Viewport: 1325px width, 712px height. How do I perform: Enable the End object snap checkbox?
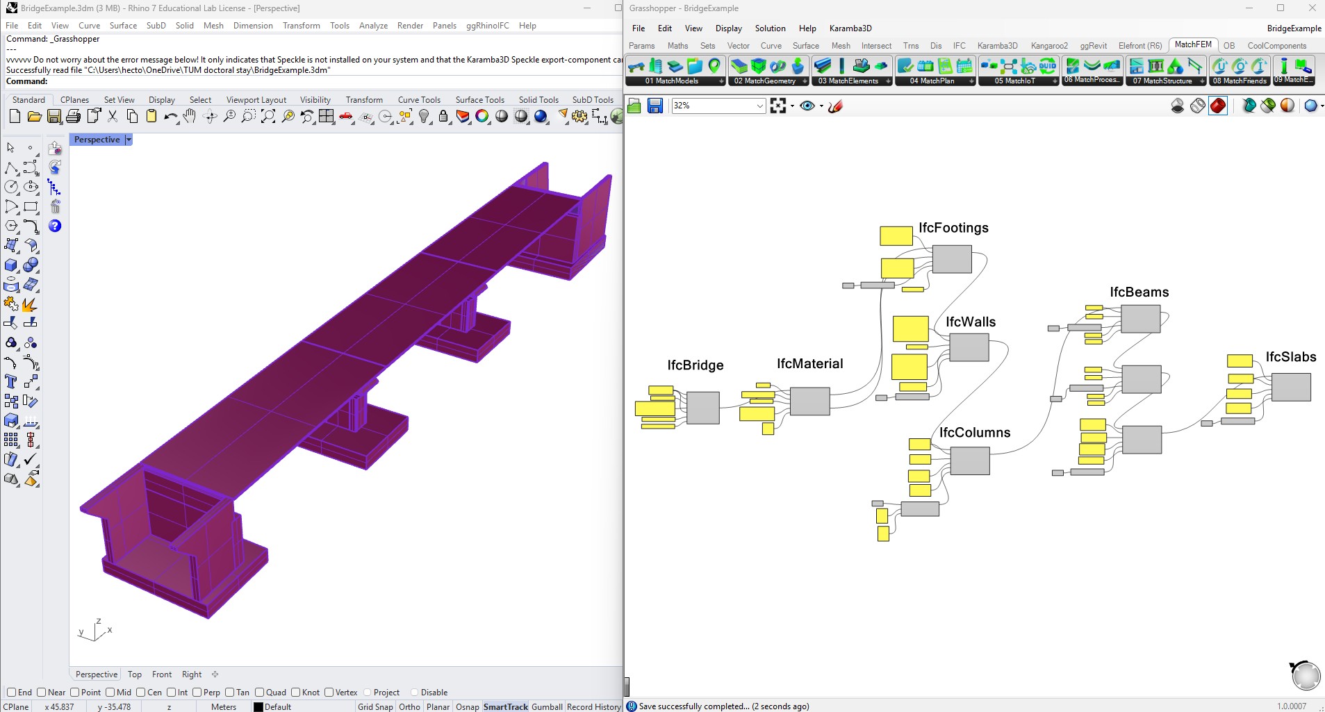coord(11,692)
